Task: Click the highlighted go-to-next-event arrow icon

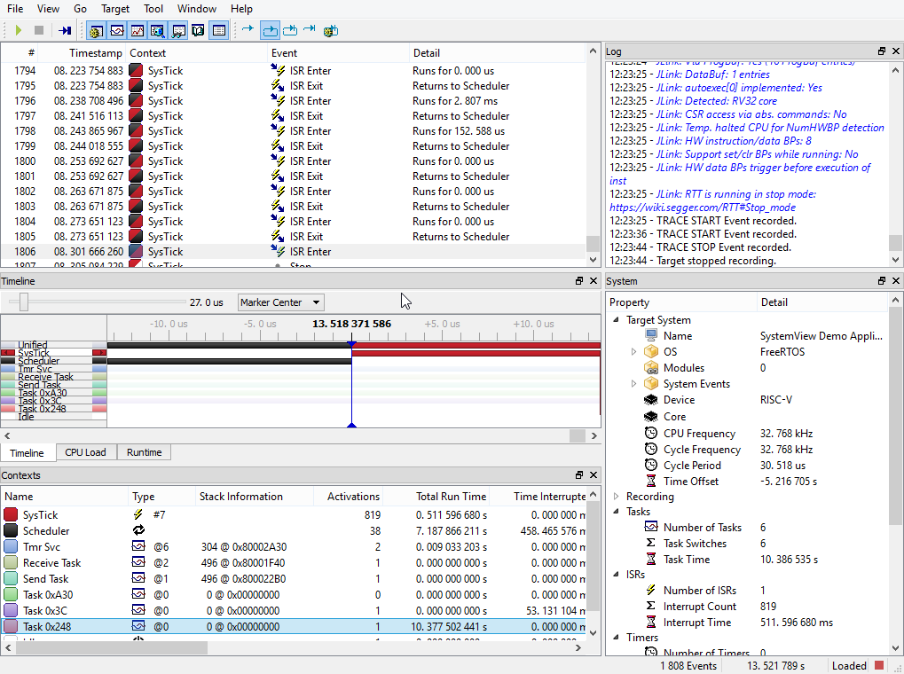Action: pos(270,29)
